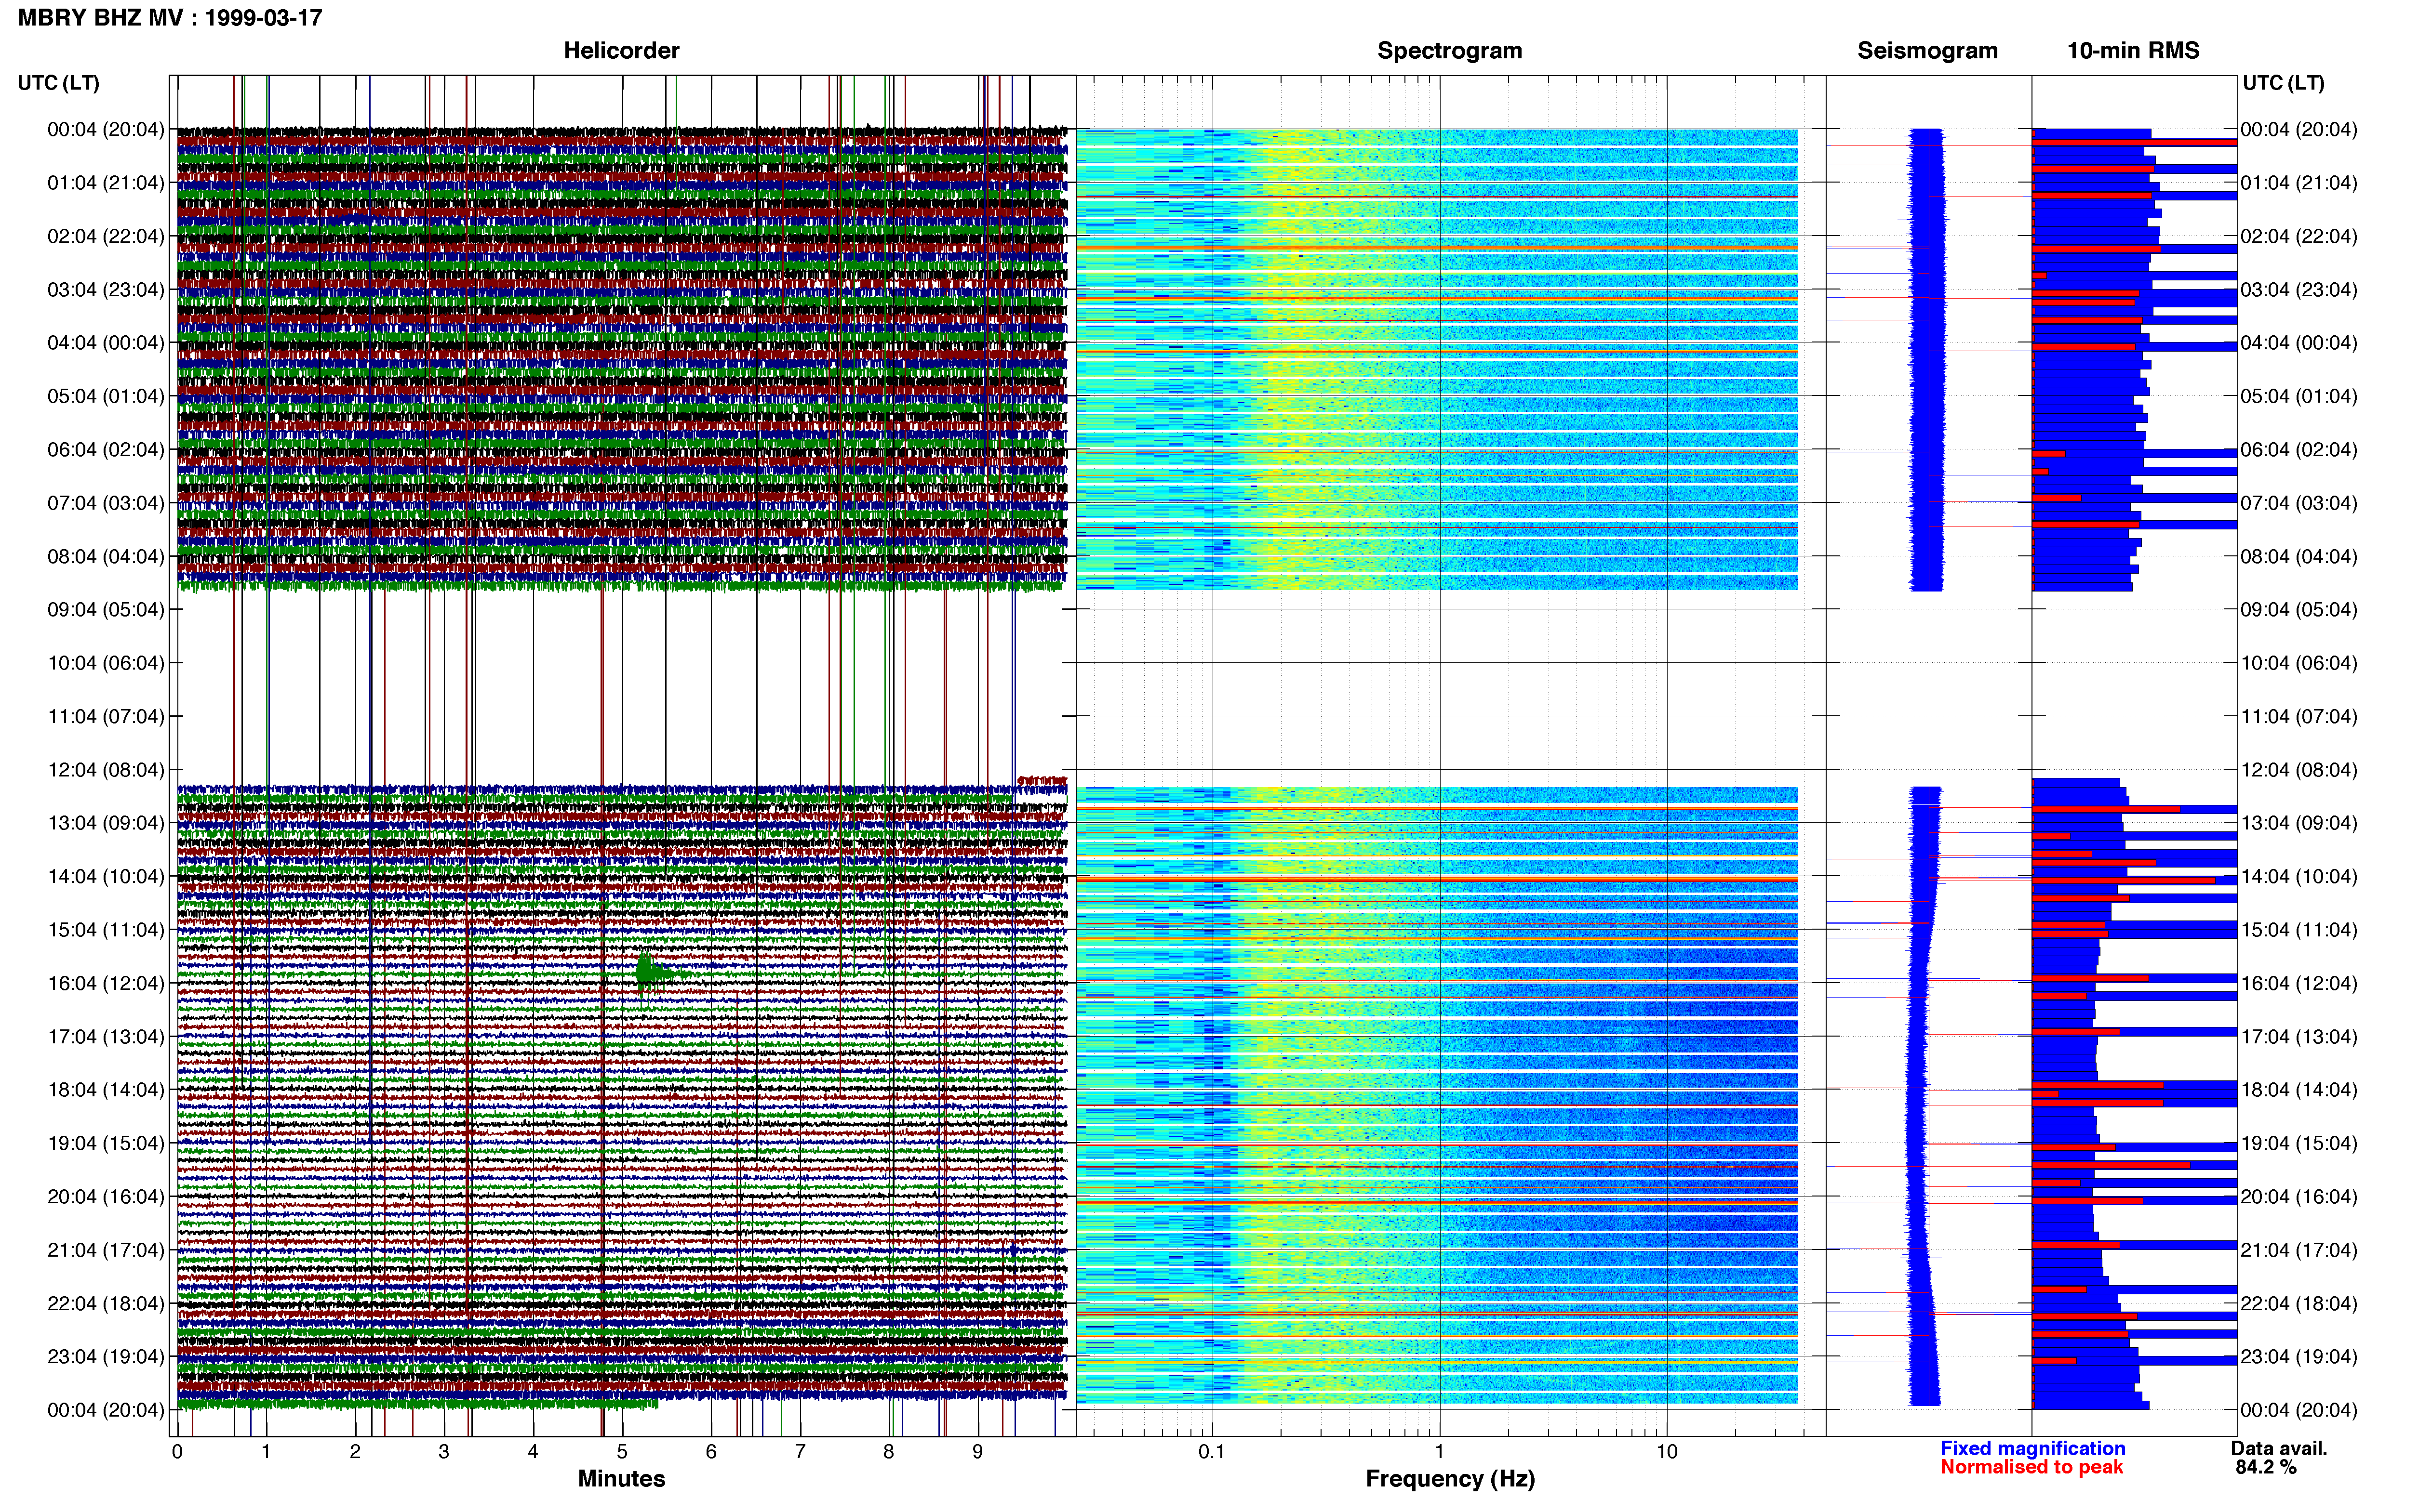Image resolution: width=2419 pixels, height=1512 pixels.
Task: Click the Spectrogram panel heading
Action: [1450, 50]
